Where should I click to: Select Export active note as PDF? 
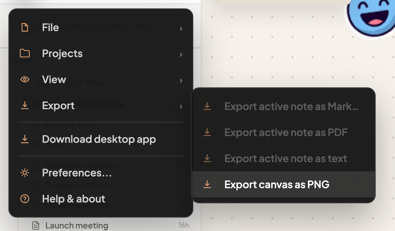coord(283,132)
